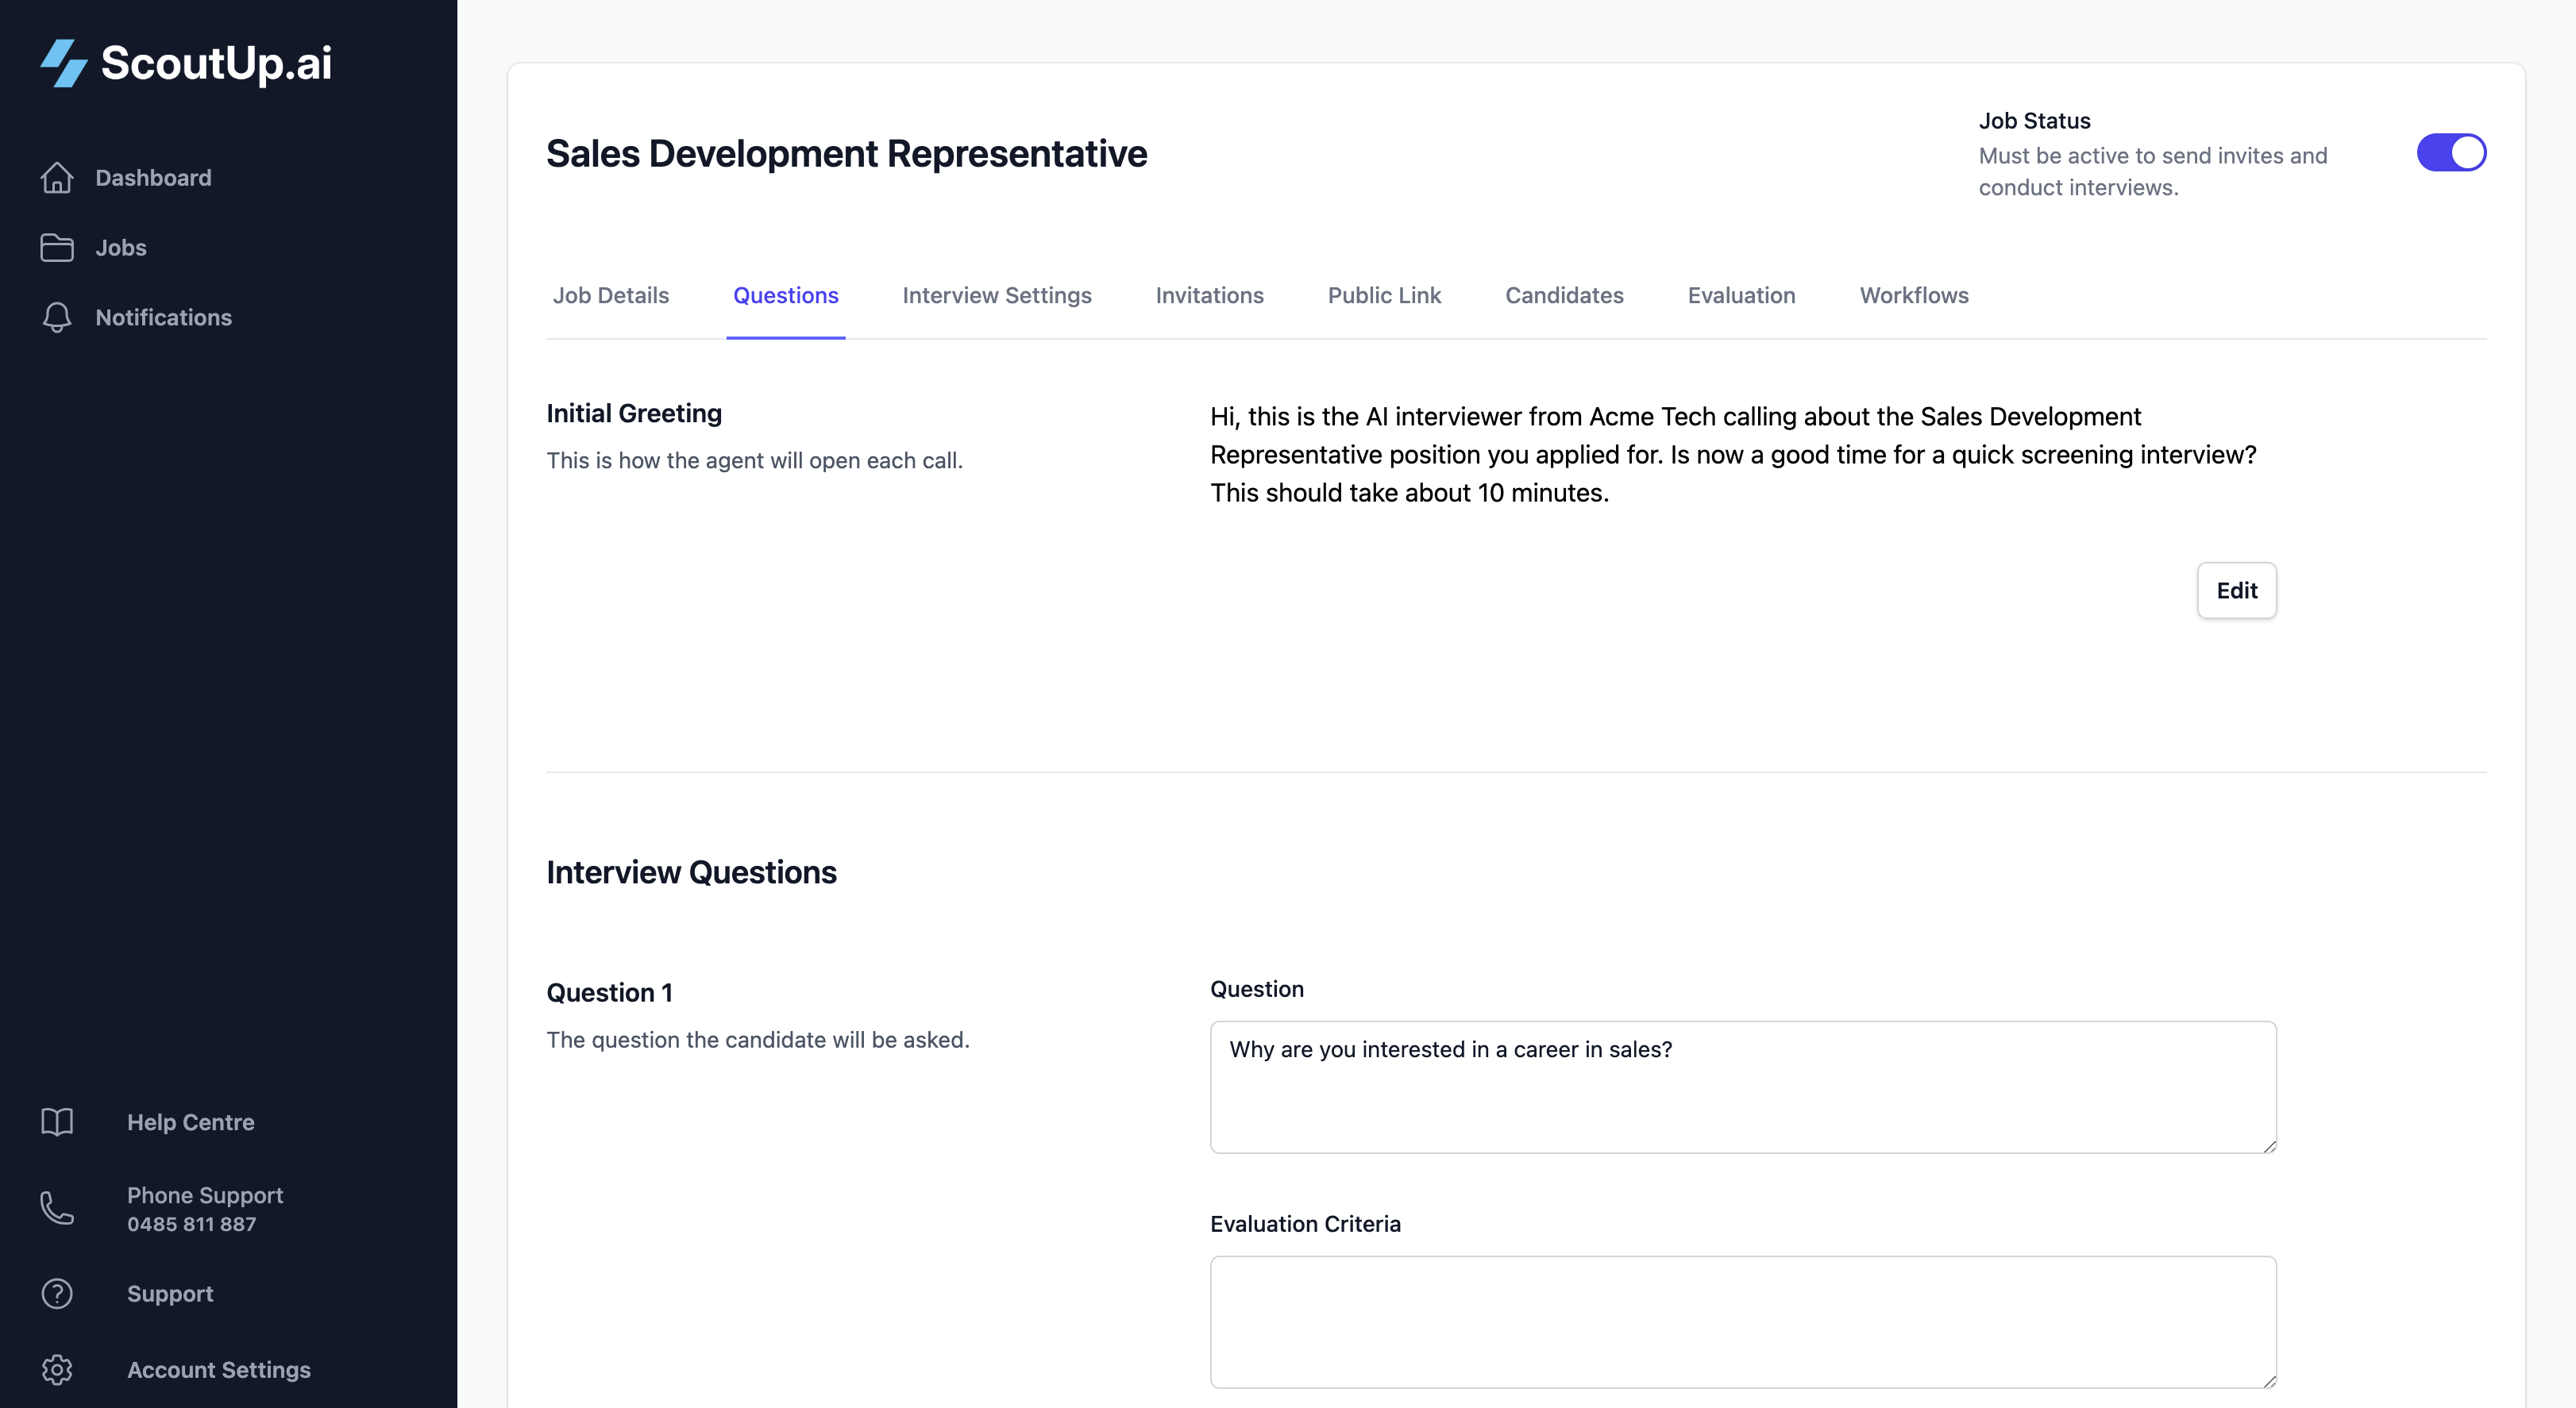Image resolution: width=2576 pixels, height=1408 pixels.
Task: View the Evaluation tab
Action: [x=1741, y=296]
